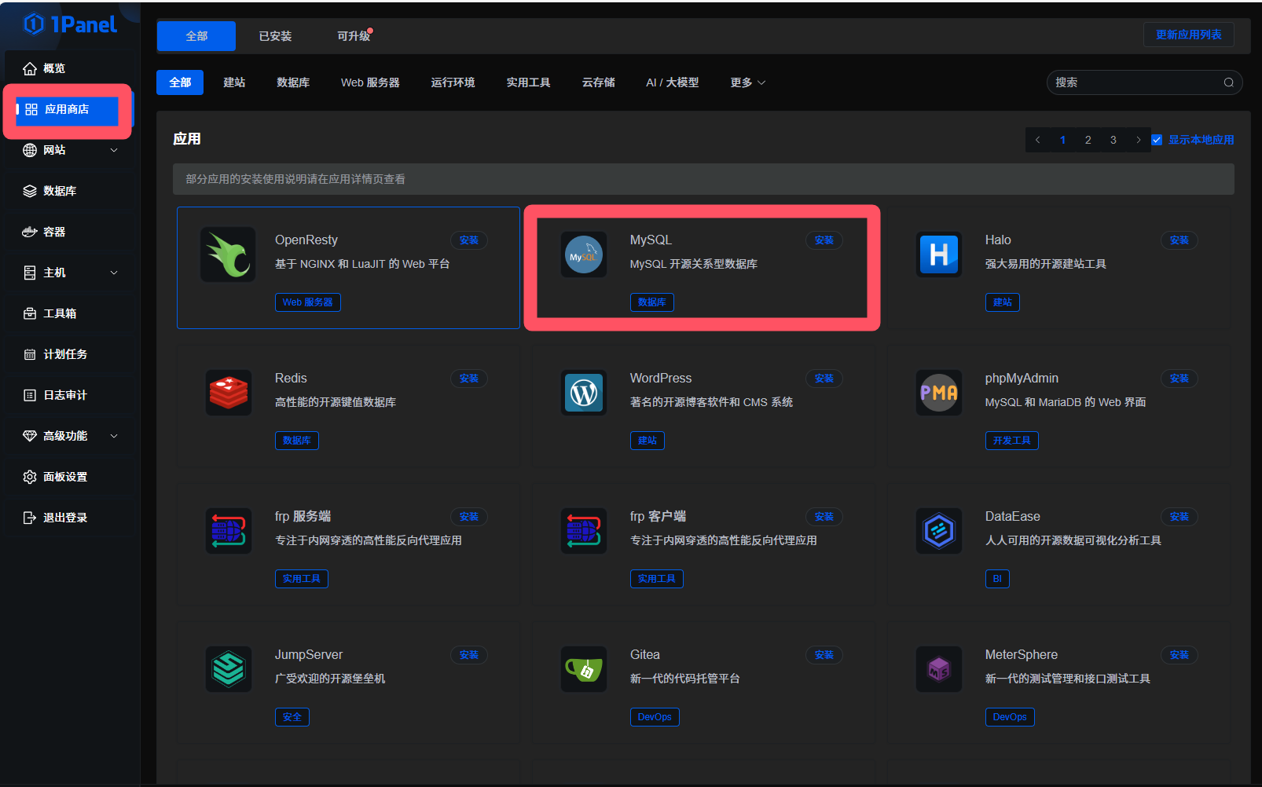Go to page 2

click(x=1088, y=140)
